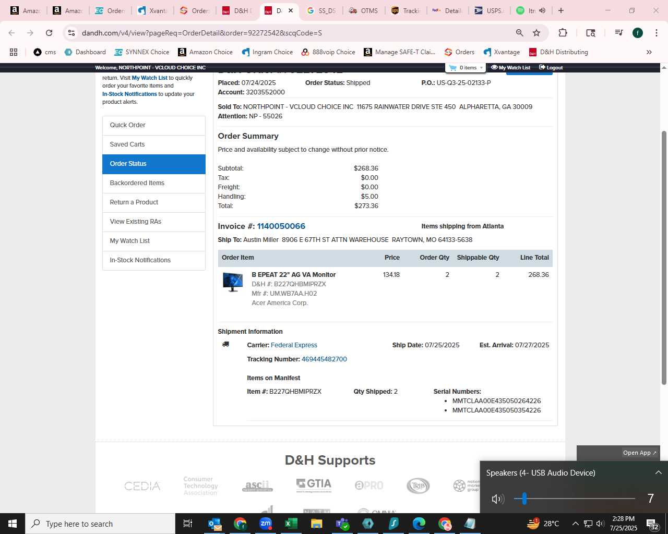The image size is (668, 534).
Task: Open the SYNNEX Choice bookmark
Action: 142,52
